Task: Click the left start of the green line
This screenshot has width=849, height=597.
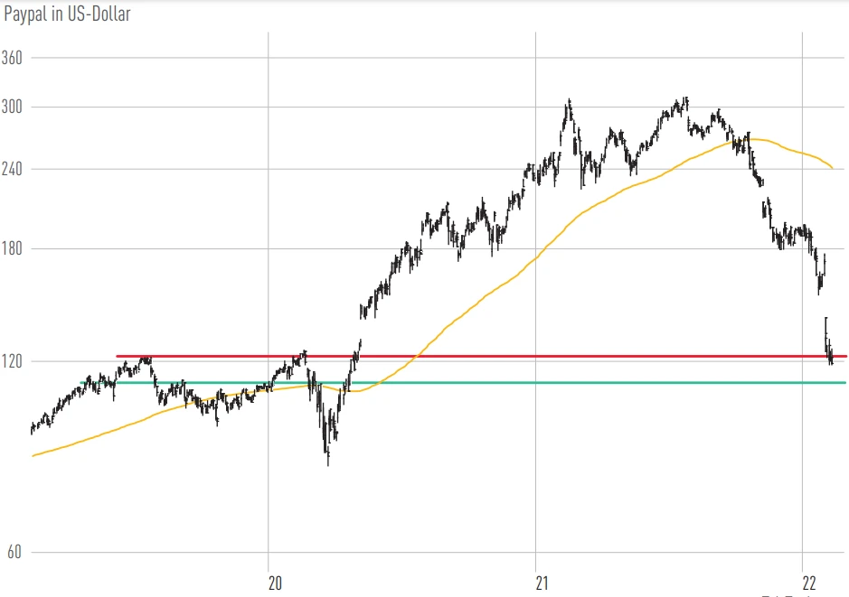Action: pos(118,383)
